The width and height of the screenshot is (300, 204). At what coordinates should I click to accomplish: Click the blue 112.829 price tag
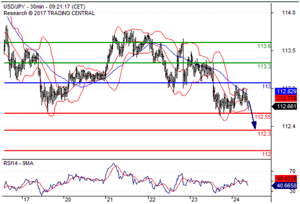point(286,91)
